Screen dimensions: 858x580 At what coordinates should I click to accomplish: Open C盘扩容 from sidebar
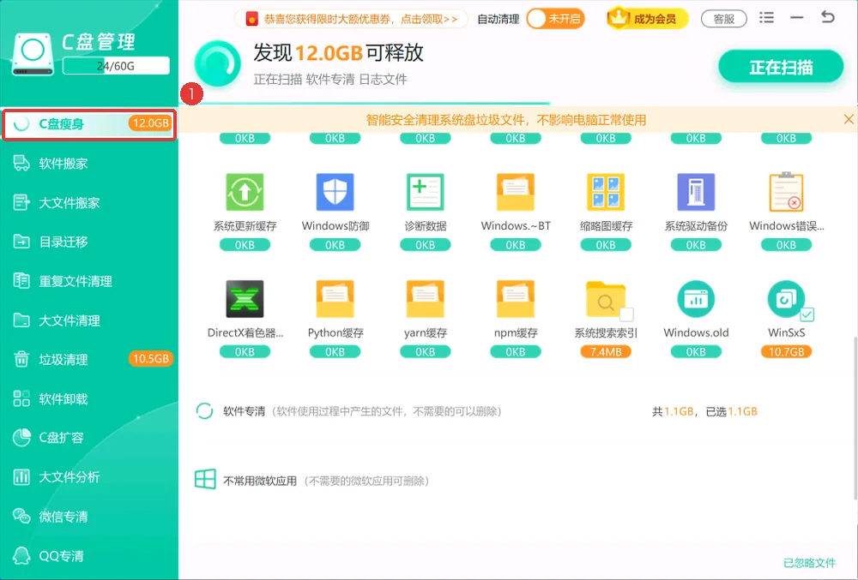click(x=89, y=438)
